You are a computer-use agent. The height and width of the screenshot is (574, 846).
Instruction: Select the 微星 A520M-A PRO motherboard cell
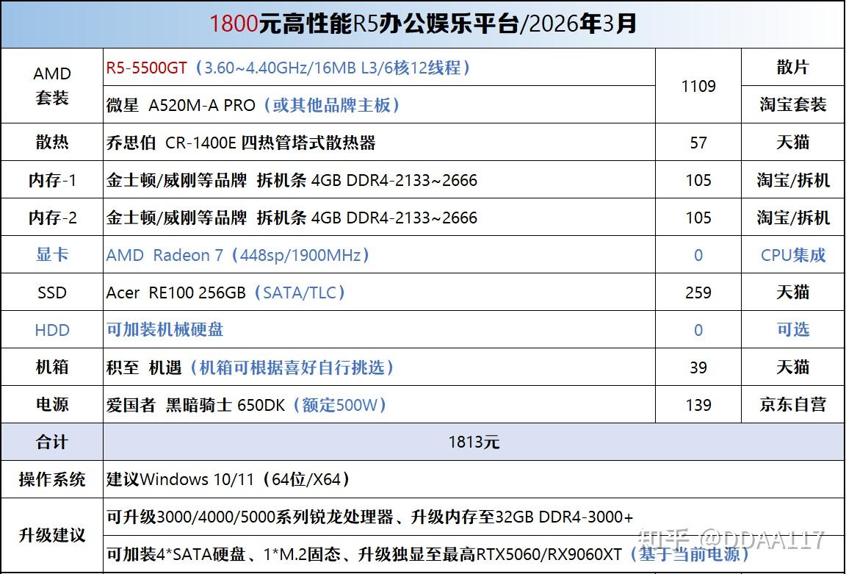pyautogui.click(x=379, y=105)
